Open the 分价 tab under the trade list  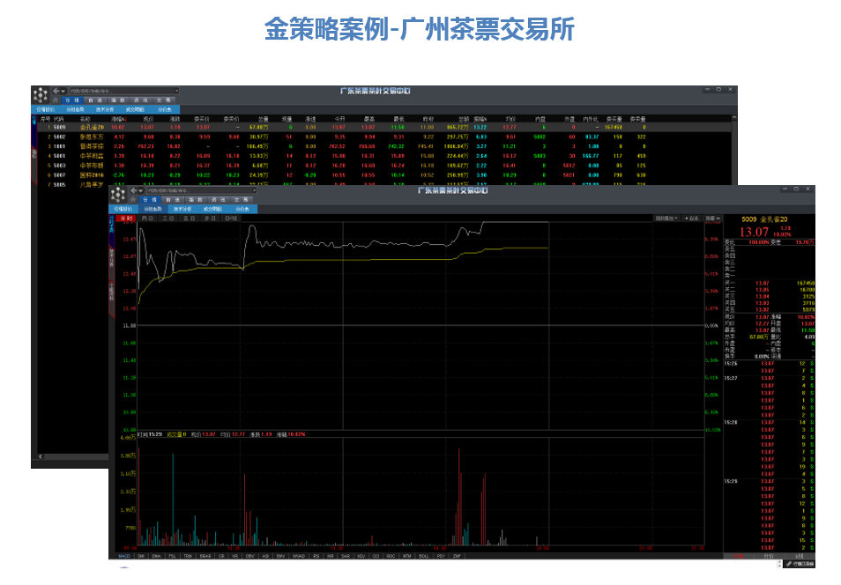point(769,556)
